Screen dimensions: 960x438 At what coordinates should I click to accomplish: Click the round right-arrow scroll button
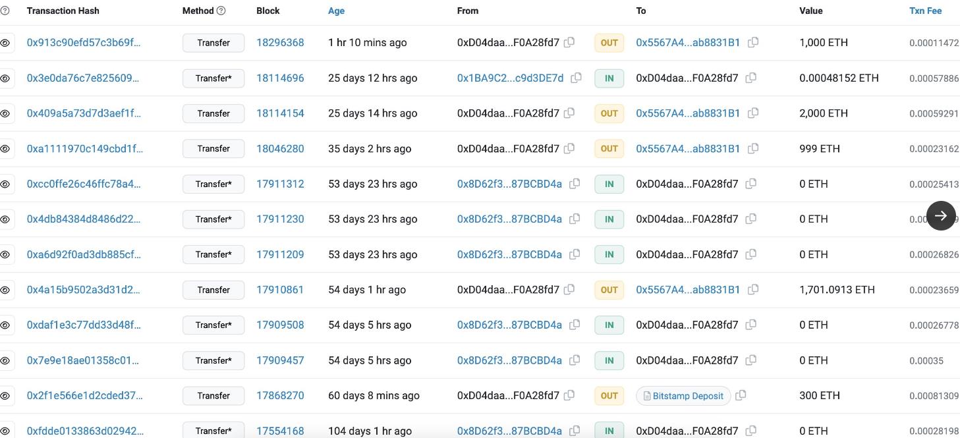[941, 215]
